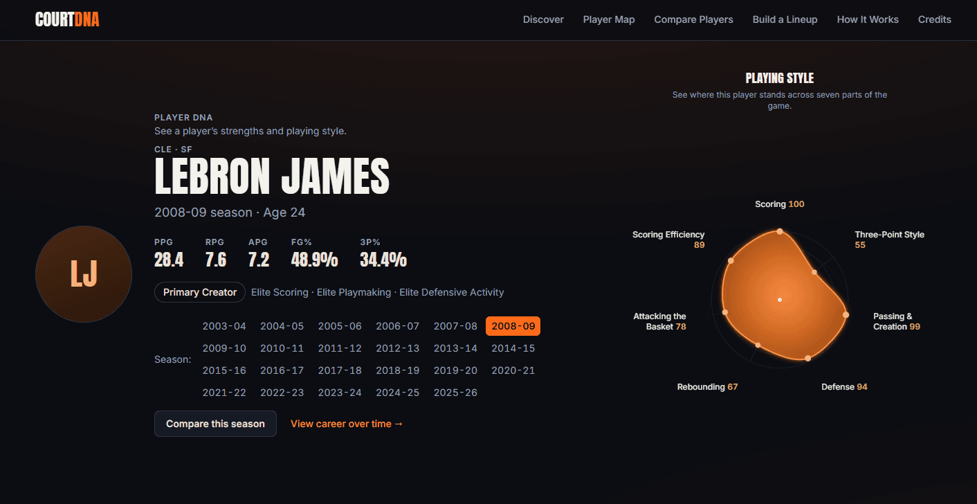Select the 2023-24 season

[x=340, y=393]
